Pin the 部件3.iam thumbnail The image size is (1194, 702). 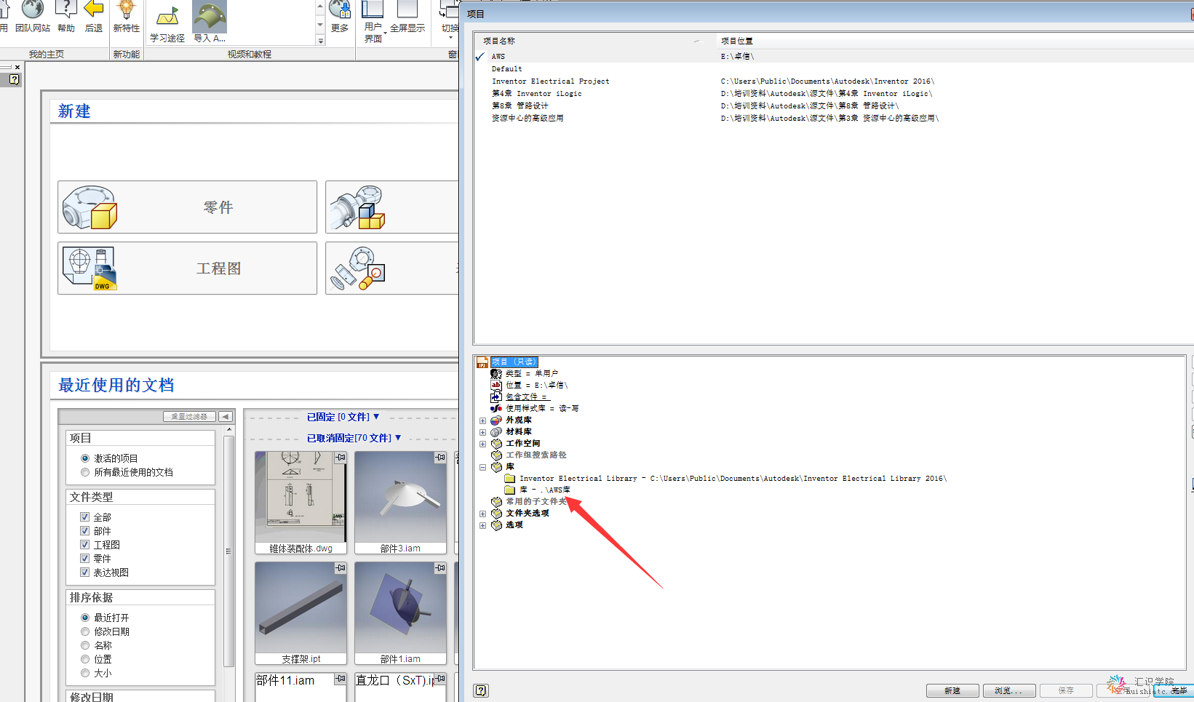pos(440,458)
